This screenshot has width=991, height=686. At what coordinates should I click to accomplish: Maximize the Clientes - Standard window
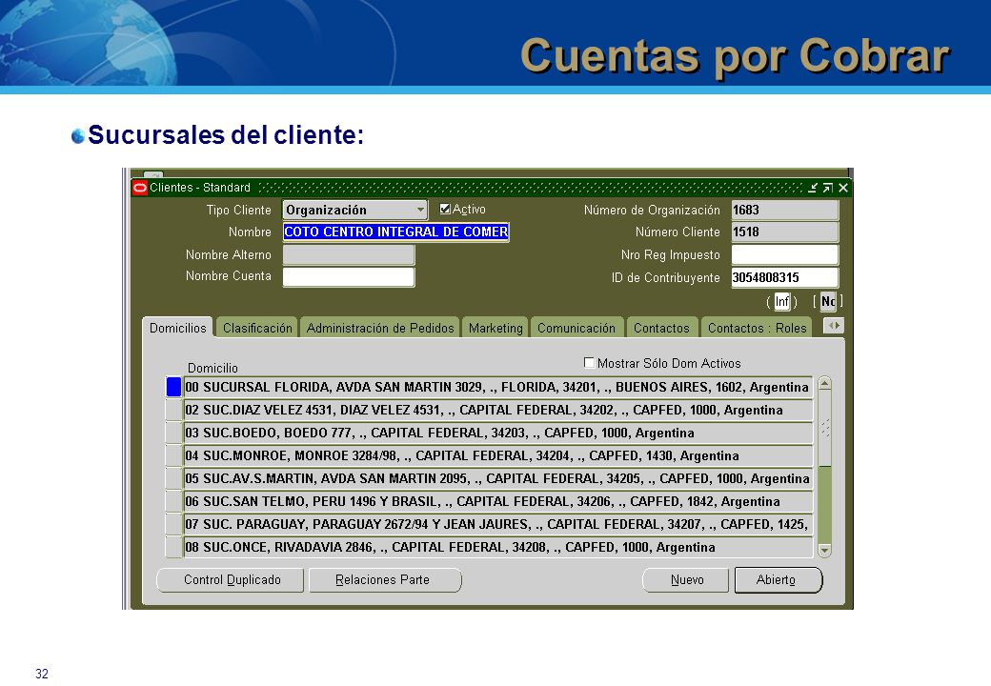828,188
